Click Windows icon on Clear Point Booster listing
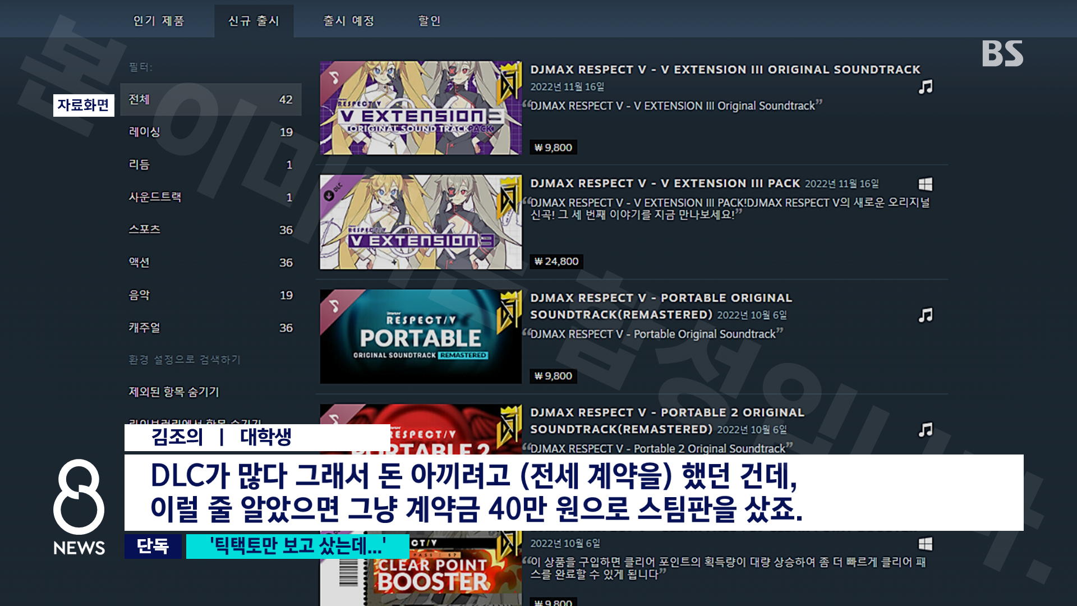The width and height of the screenshot is (1077, 606). (925, 544)
